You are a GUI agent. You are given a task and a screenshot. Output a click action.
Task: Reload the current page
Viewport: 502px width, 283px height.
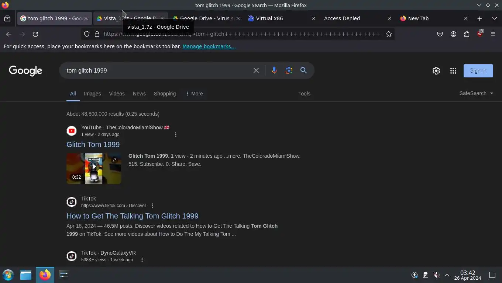pyautogui.click(x=35, y=34)
